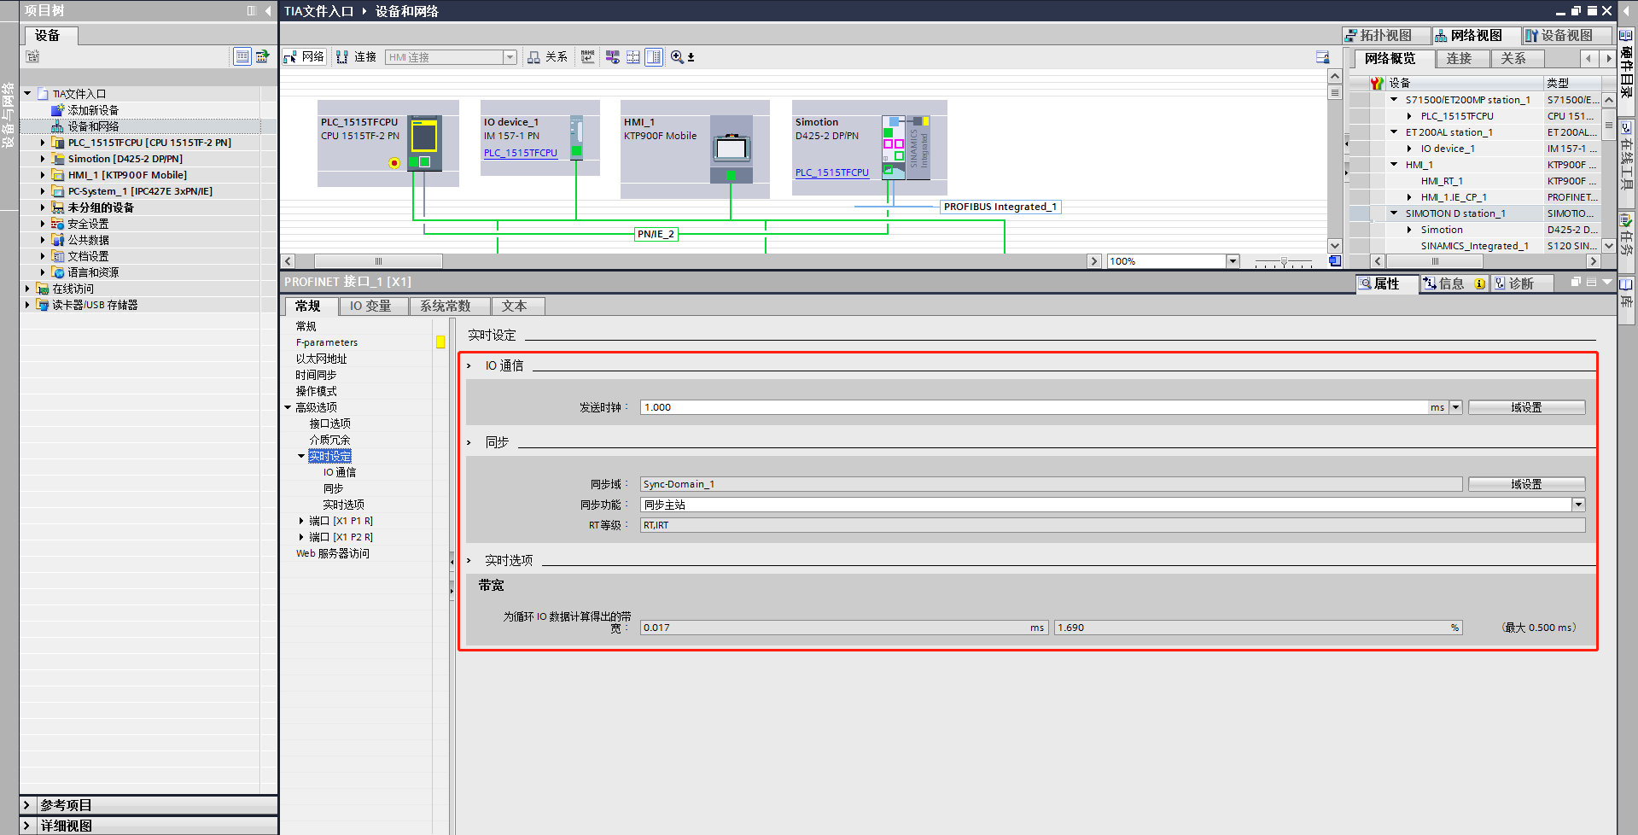This screenshot has height=835, width=1638.
Task: Click the show address labels (NAME) icon
Action: tap(587, 56)
